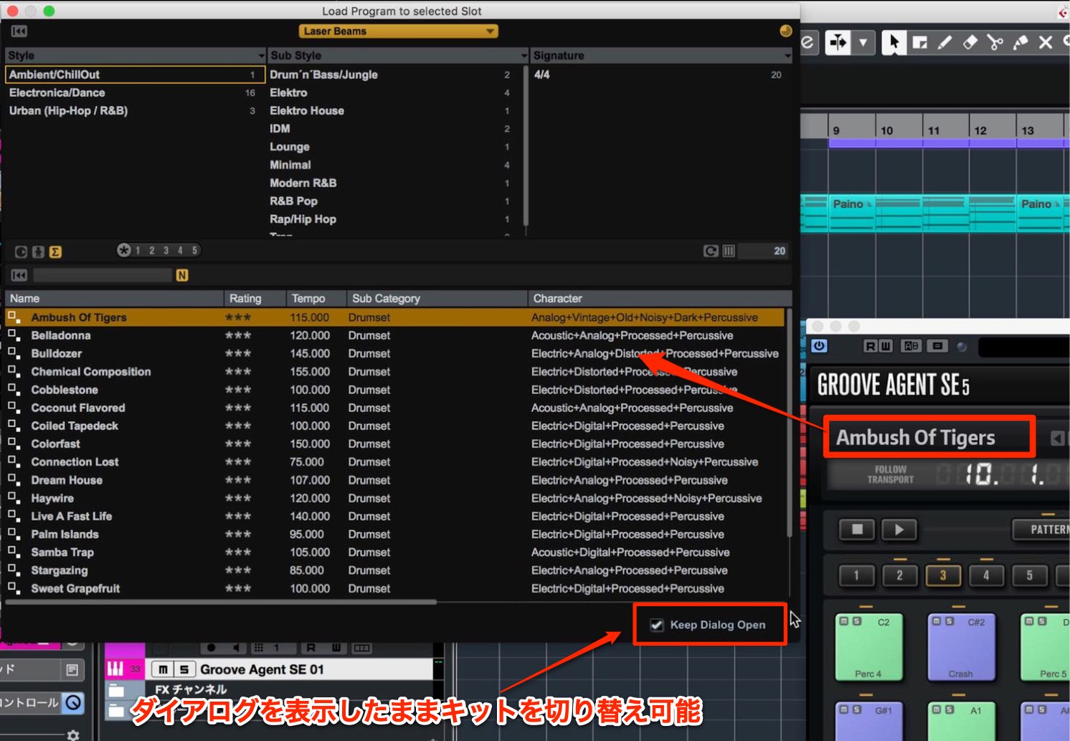Screen dimensions: 1070x741
Task: Select the 4/4 signature filter
Action: pyautogui.click(x=660, y=75)
